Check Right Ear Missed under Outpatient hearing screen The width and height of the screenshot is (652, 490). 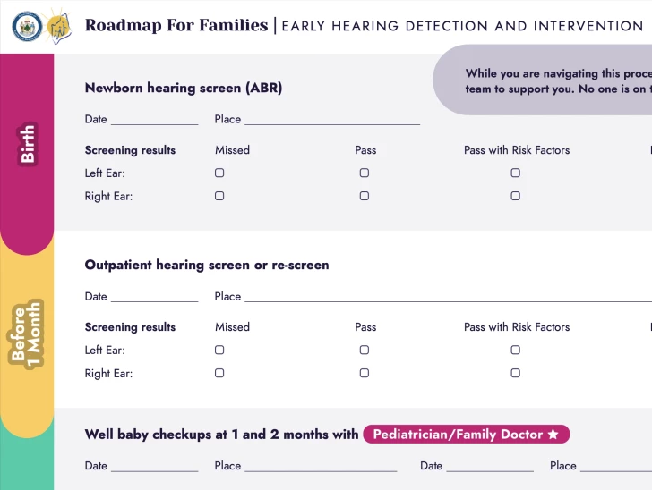[x=219, y=373]
